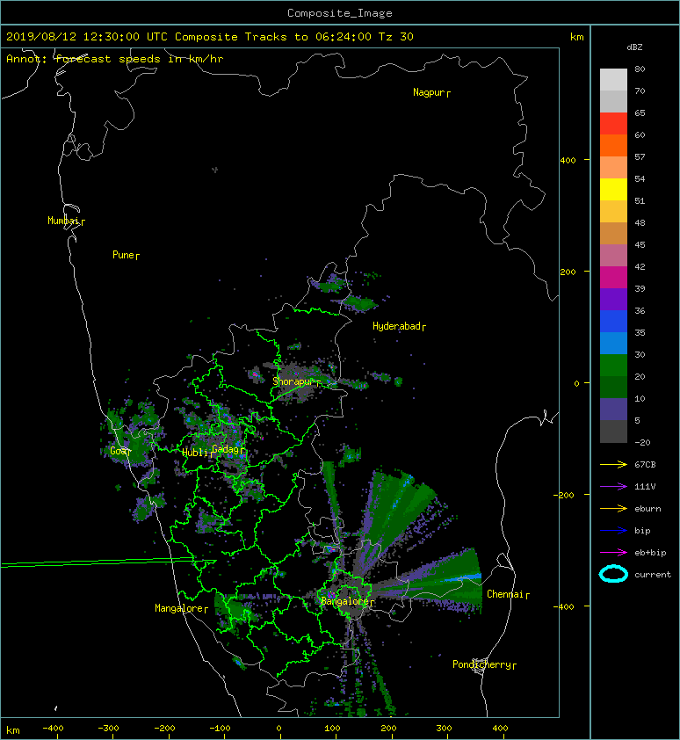The width and height of the screenshot is (680, 740).
Task: Select the Nagpur city label
Action: [429, 92]
